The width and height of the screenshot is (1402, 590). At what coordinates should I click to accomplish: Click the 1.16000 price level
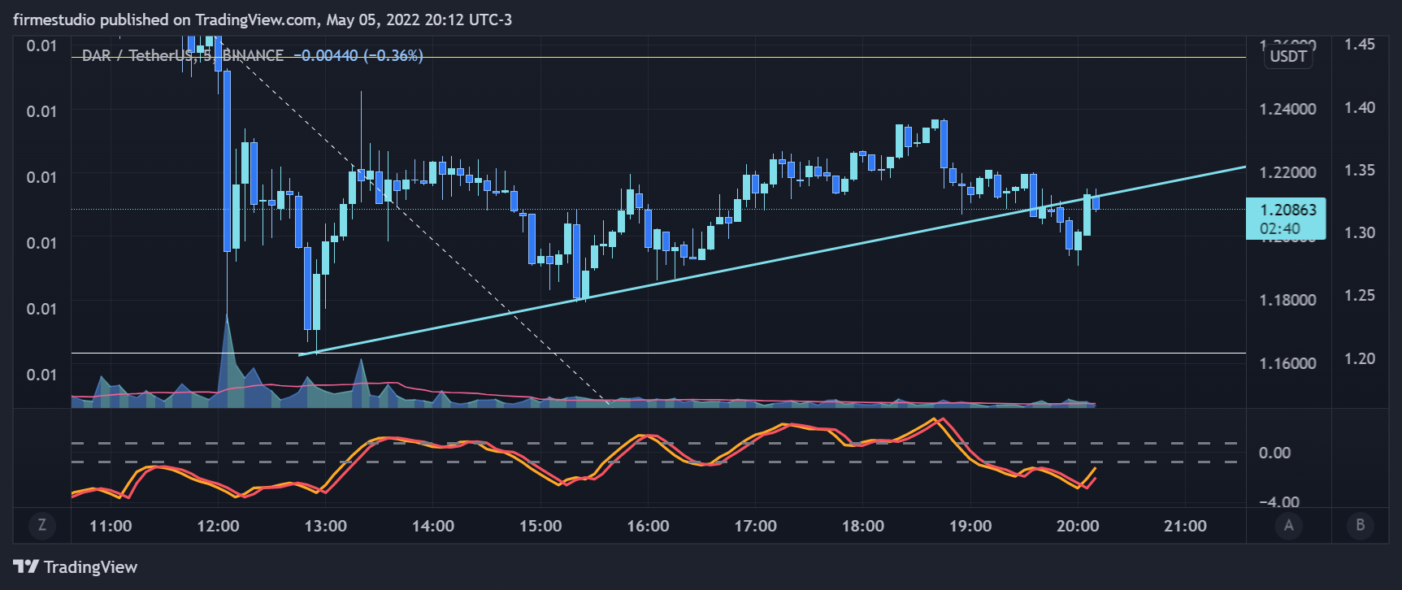1287,363
